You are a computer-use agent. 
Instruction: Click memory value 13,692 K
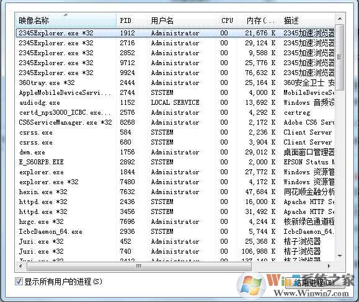(x=260, y=102)
